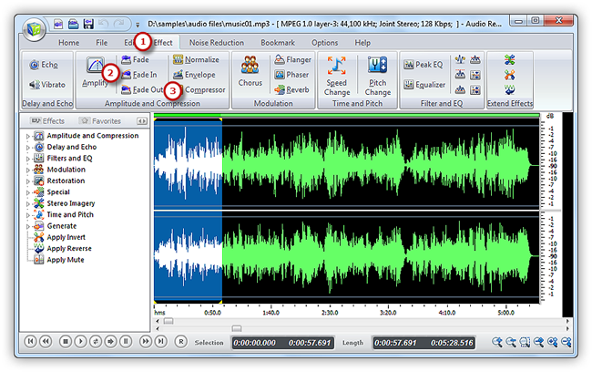
Task: Switch to the Favorites panel tab
Action: coord(101,121)
